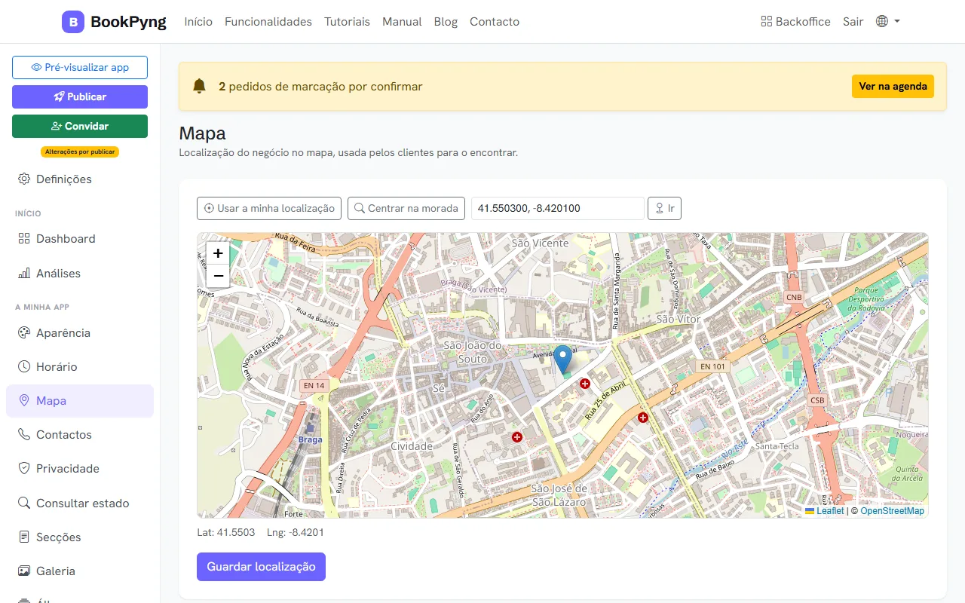Open Galeria in sidebar
The image size is (965, 603).
80,571
